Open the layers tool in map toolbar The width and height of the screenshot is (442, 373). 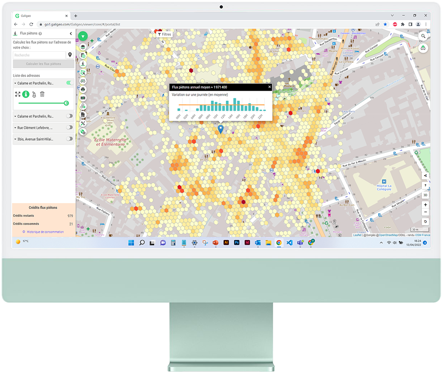pyautogui.click(x=83, y=47)
